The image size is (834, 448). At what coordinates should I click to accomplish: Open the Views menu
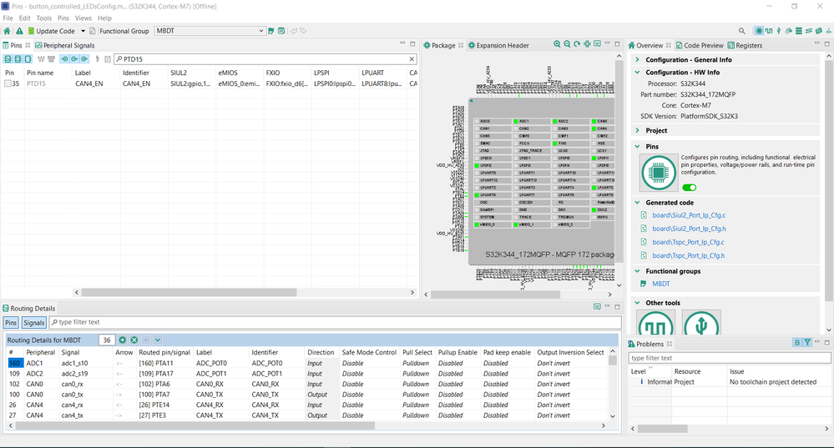pyautogui.click(x=83, y=18)
